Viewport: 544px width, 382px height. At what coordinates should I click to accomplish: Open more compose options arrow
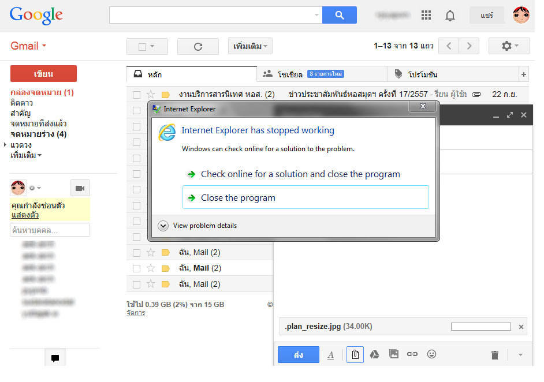click(520, 355)
